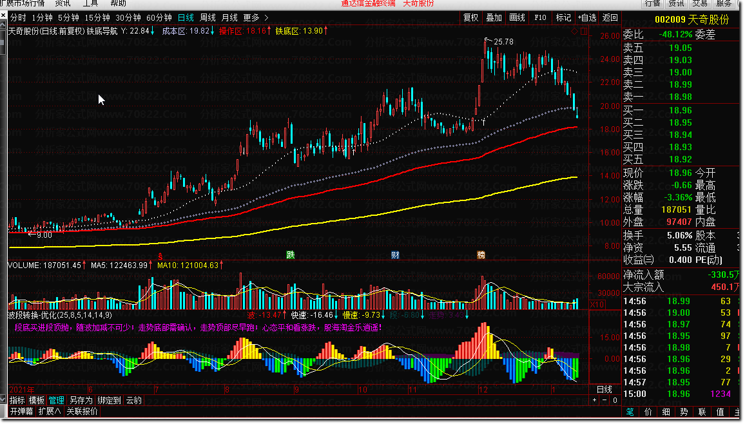Click the 资讯 button at top right
The width and height of the screenshot is (745, 424).
(x=676, y=3)
